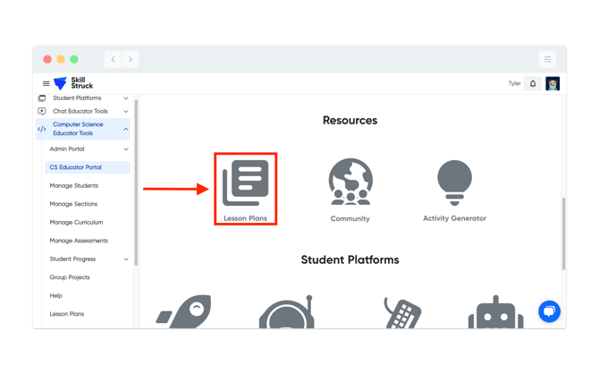
Task: Click the robot student platform icon
Action: coord(495,311)
